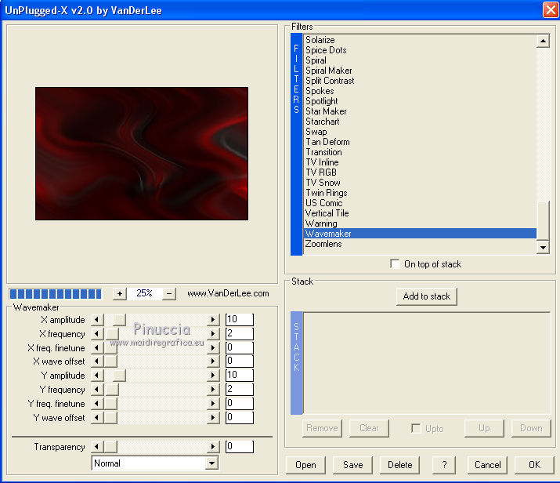Click left arrow of Y amplitude slider
Screen dimensions: 560x483
97,376
